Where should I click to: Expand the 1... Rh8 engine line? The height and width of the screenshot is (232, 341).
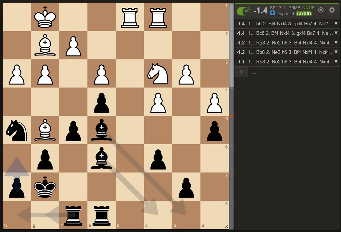[336, 62]
